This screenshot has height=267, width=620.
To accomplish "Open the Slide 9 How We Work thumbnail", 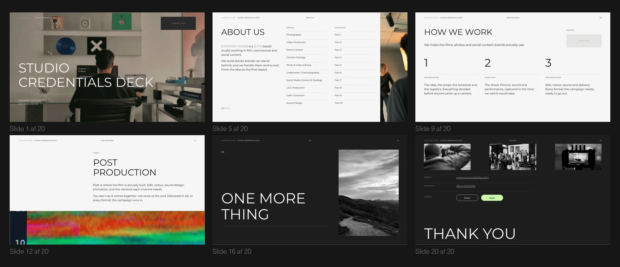I will click(513, 67).
